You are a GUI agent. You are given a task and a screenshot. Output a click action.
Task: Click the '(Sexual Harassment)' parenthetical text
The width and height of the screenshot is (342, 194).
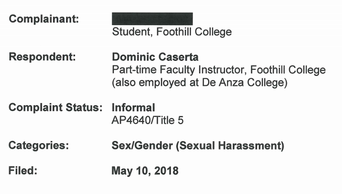coord(230,146)
